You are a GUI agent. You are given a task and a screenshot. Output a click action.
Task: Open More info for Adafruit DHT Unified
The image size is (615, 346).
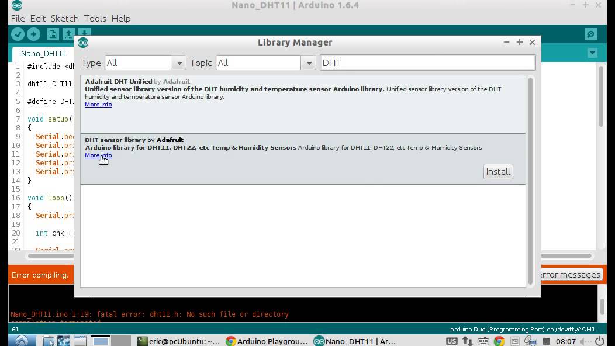(98, 105)
